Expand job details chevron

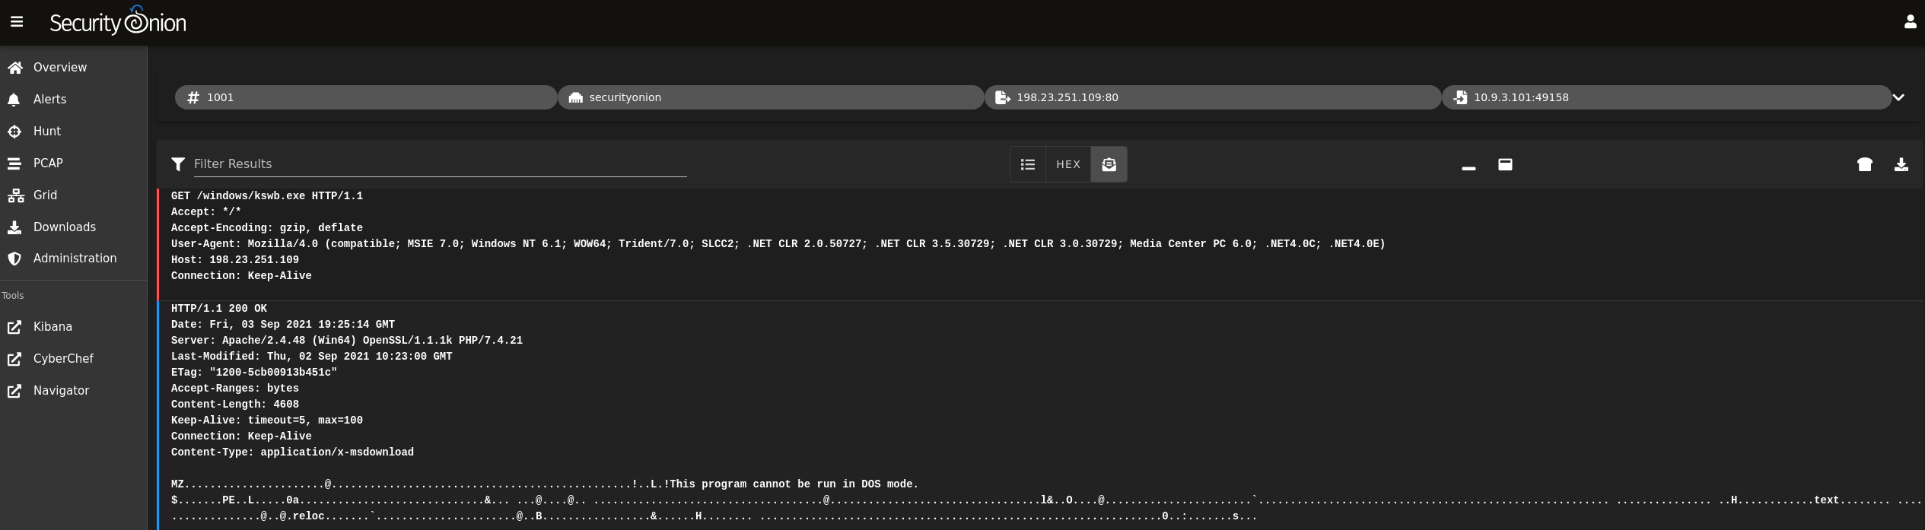(x=1898, y=97)
